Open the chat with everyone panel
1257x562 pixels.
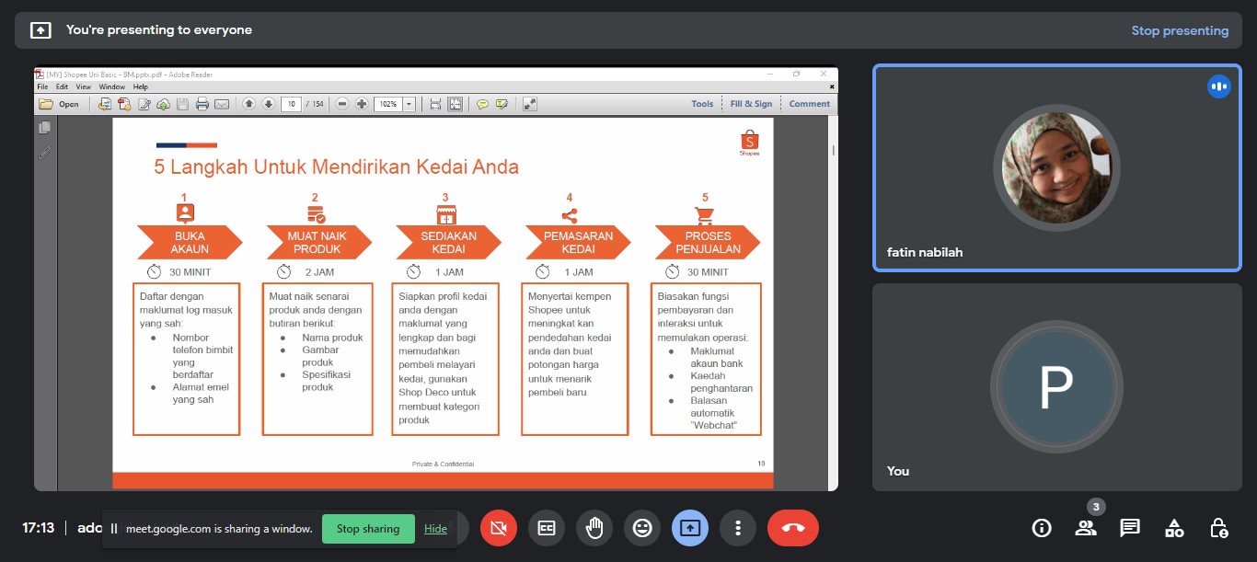click(1130, 528)
